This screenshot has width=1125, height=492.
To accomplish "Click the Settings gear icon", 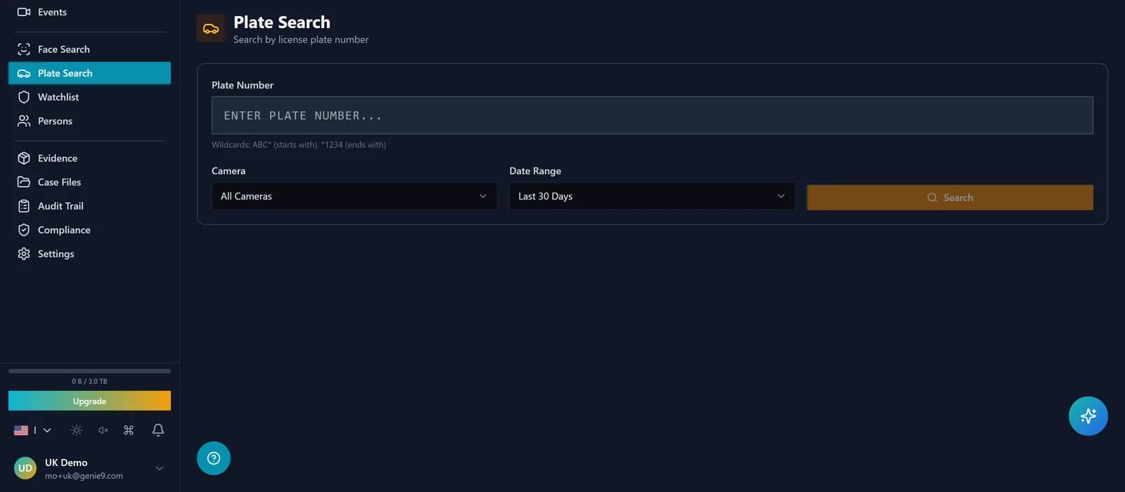I will click(24, 254).
